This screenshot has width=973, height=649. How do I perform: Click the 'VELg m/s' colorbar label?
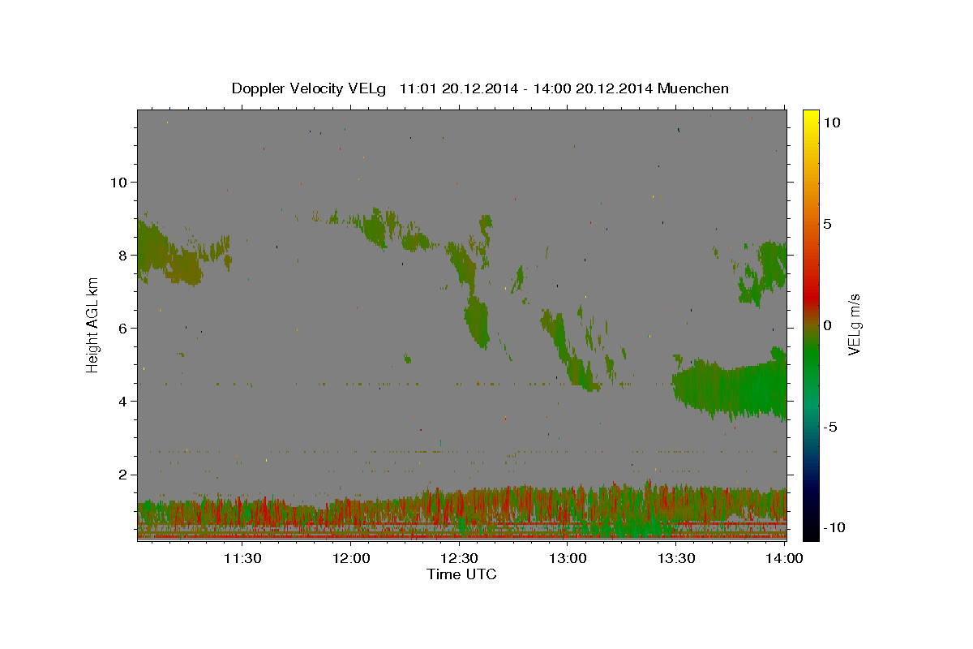(x=854, y=324)
